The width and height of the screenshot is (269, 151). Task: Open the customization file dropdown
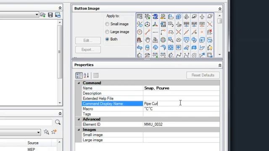(37, 15)
